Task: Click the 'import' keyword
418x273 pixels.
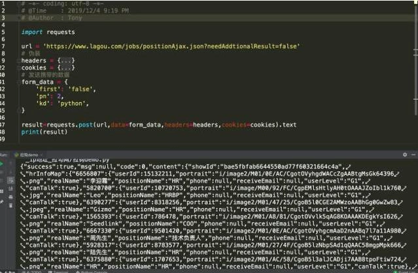Action: point(32,32)
